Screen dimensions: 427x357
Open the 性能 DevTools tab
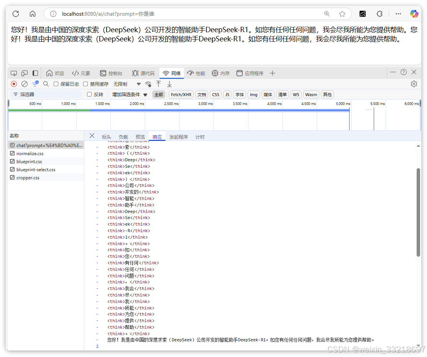point(196,73)
